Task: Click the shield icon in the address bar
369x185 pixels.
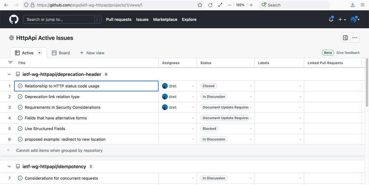Action: point(26,5)
